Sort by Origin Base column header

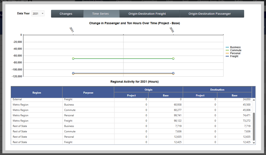pyautogui.click(x=166, y=95)
